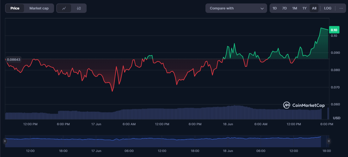
Task: Toggle LOG scale
Action: [x=327, y=8]
